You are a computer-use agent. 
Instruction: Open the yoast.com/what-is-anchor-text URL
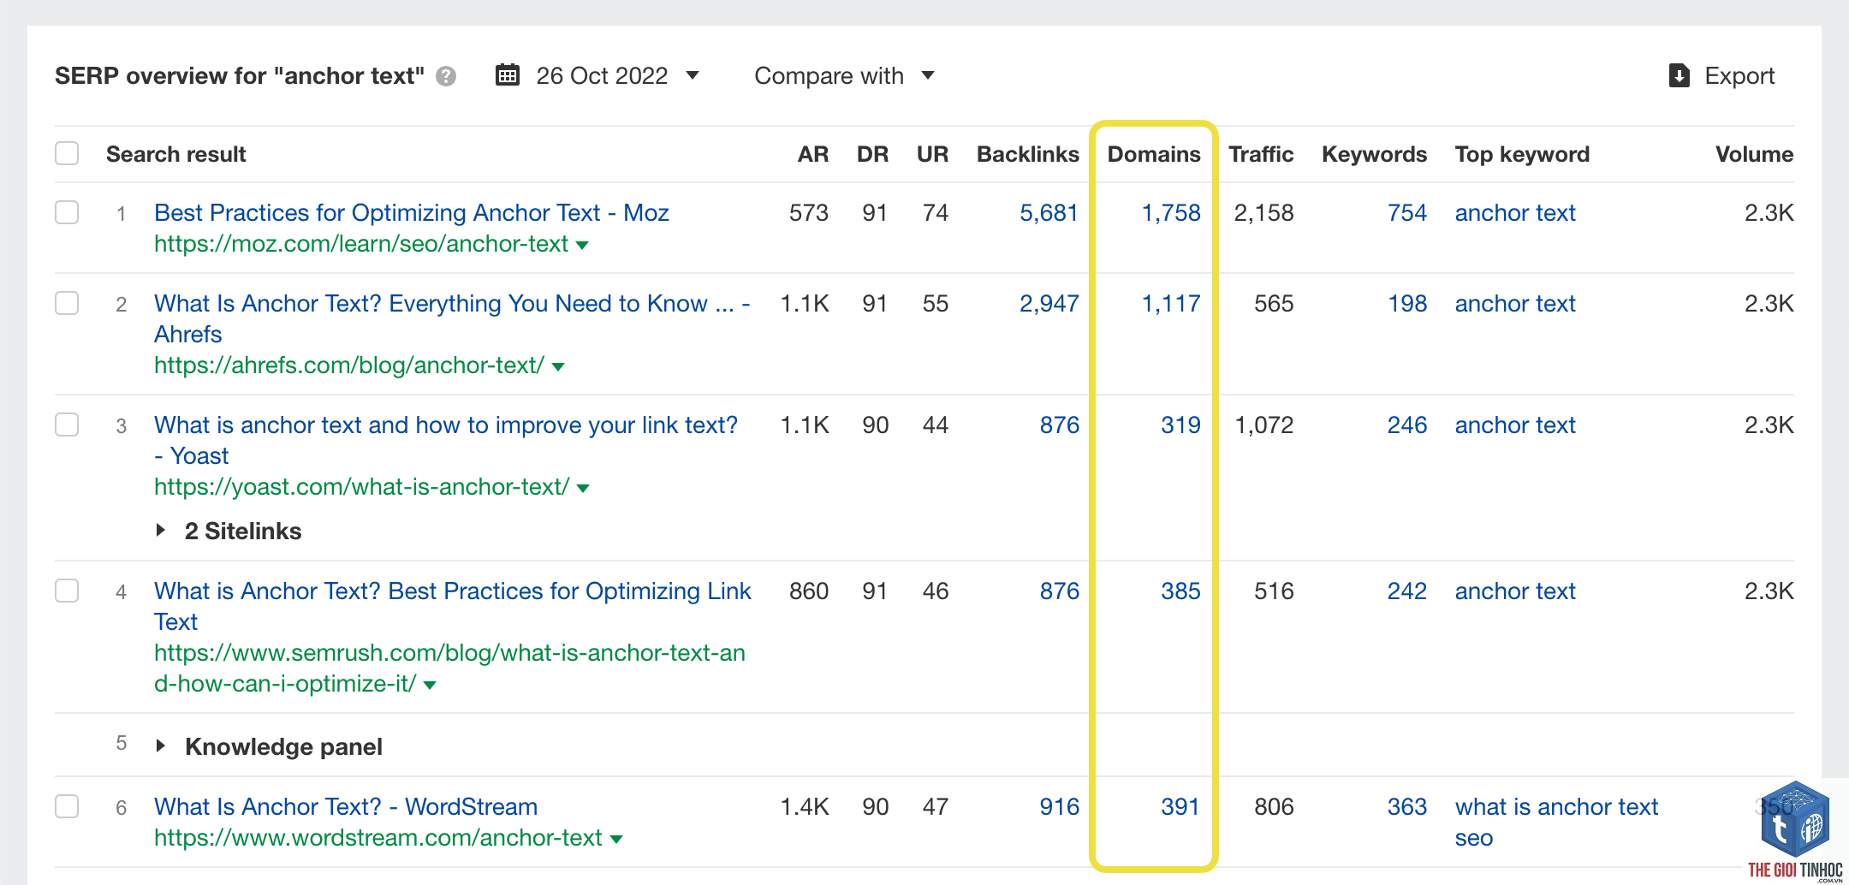click(x=362, y=487)
